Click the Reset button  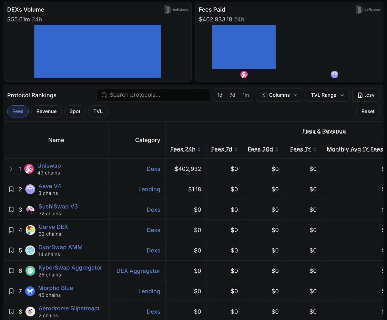click(x=368, y=112)
